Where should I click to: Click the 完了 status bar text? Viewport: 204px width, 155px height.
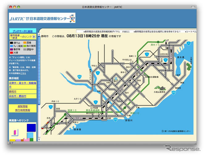click(x=11, y=143)
